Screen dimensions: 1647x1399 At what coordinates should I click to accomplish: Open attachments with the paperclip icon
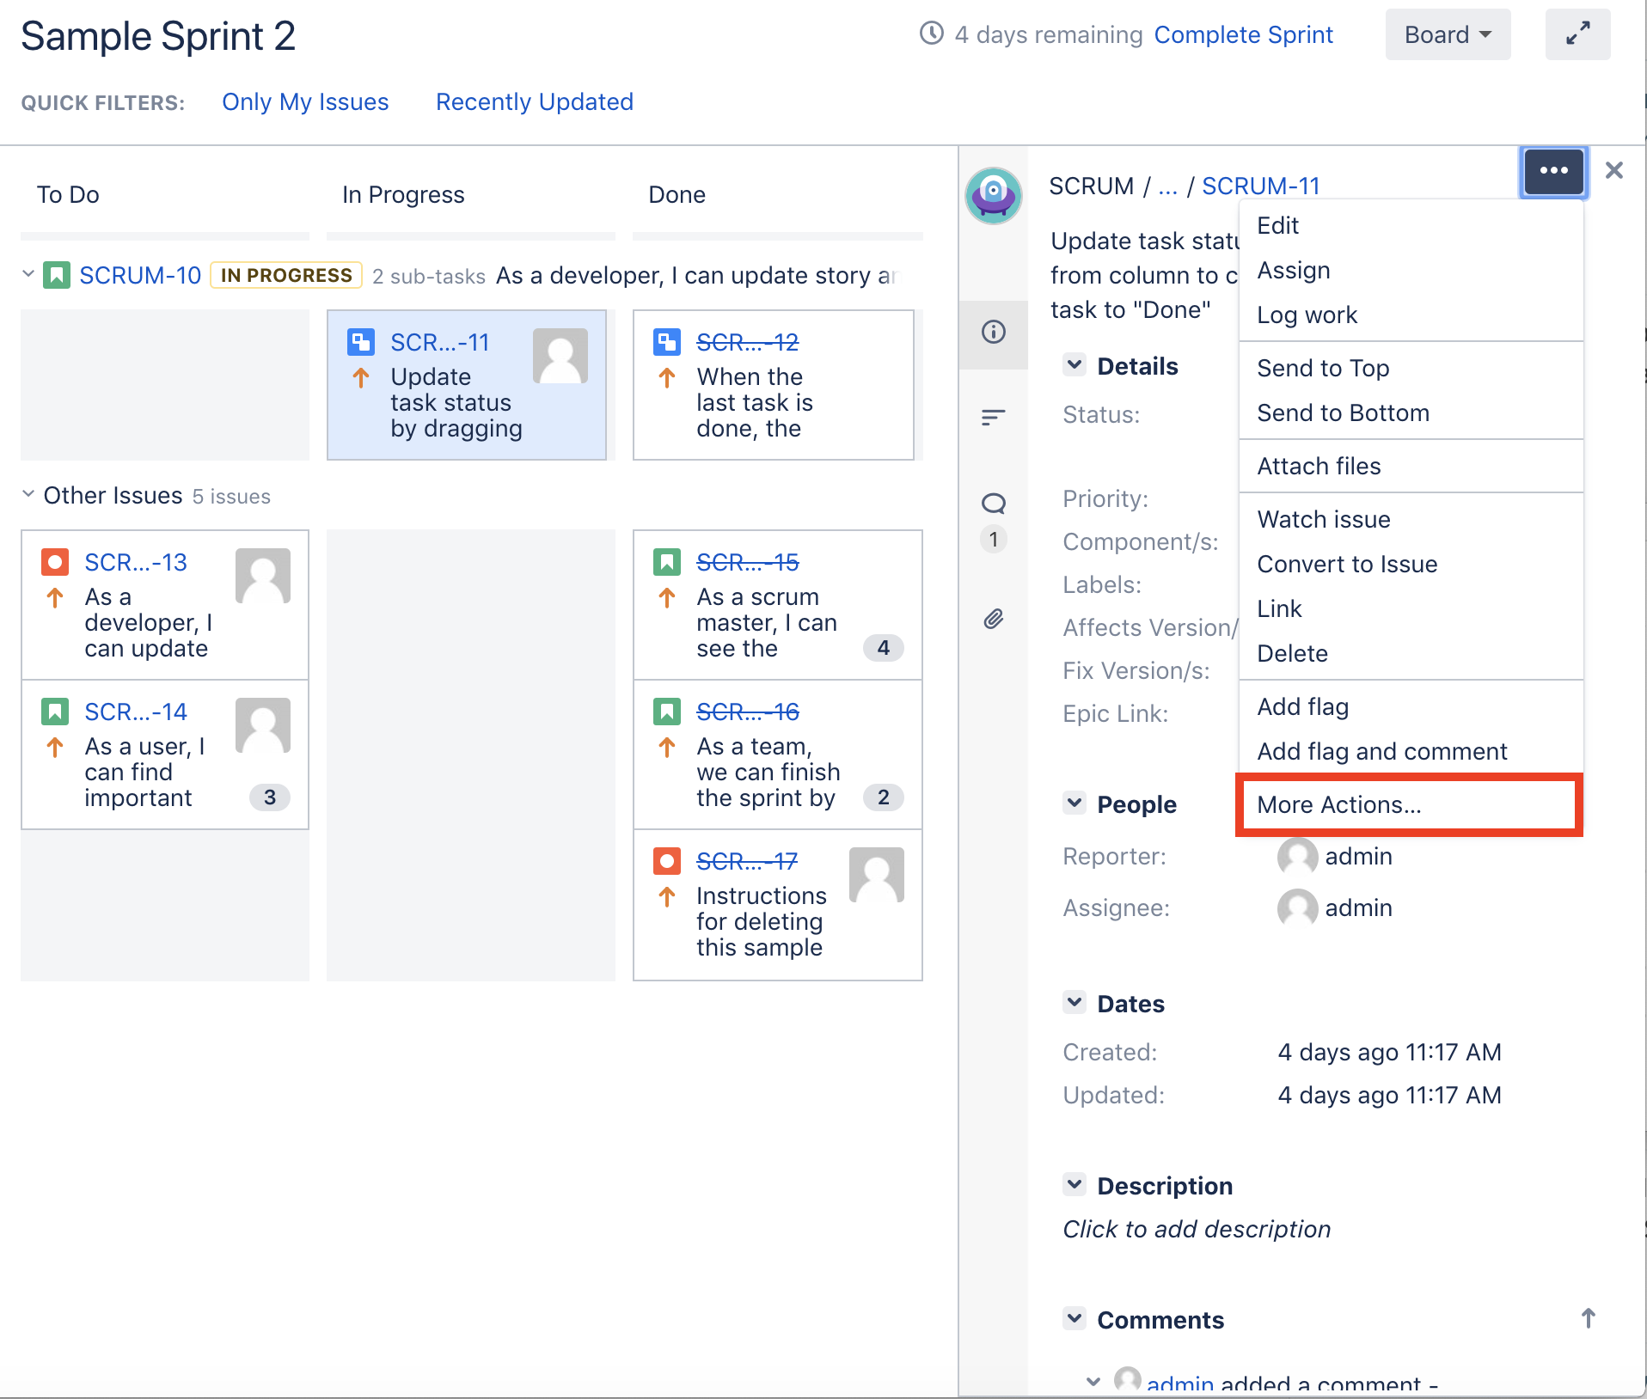993,619
